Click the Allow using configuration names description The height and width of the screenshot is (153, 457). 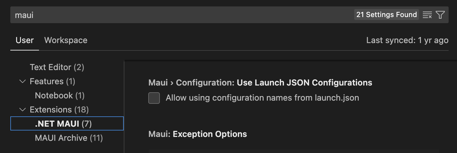tap(262, 98)
